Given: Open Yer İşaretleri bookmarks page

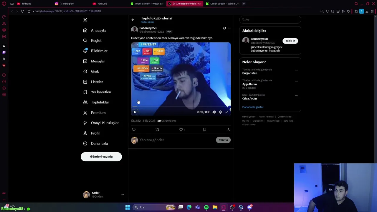Looking at the screenshot, I should point(97,92).
